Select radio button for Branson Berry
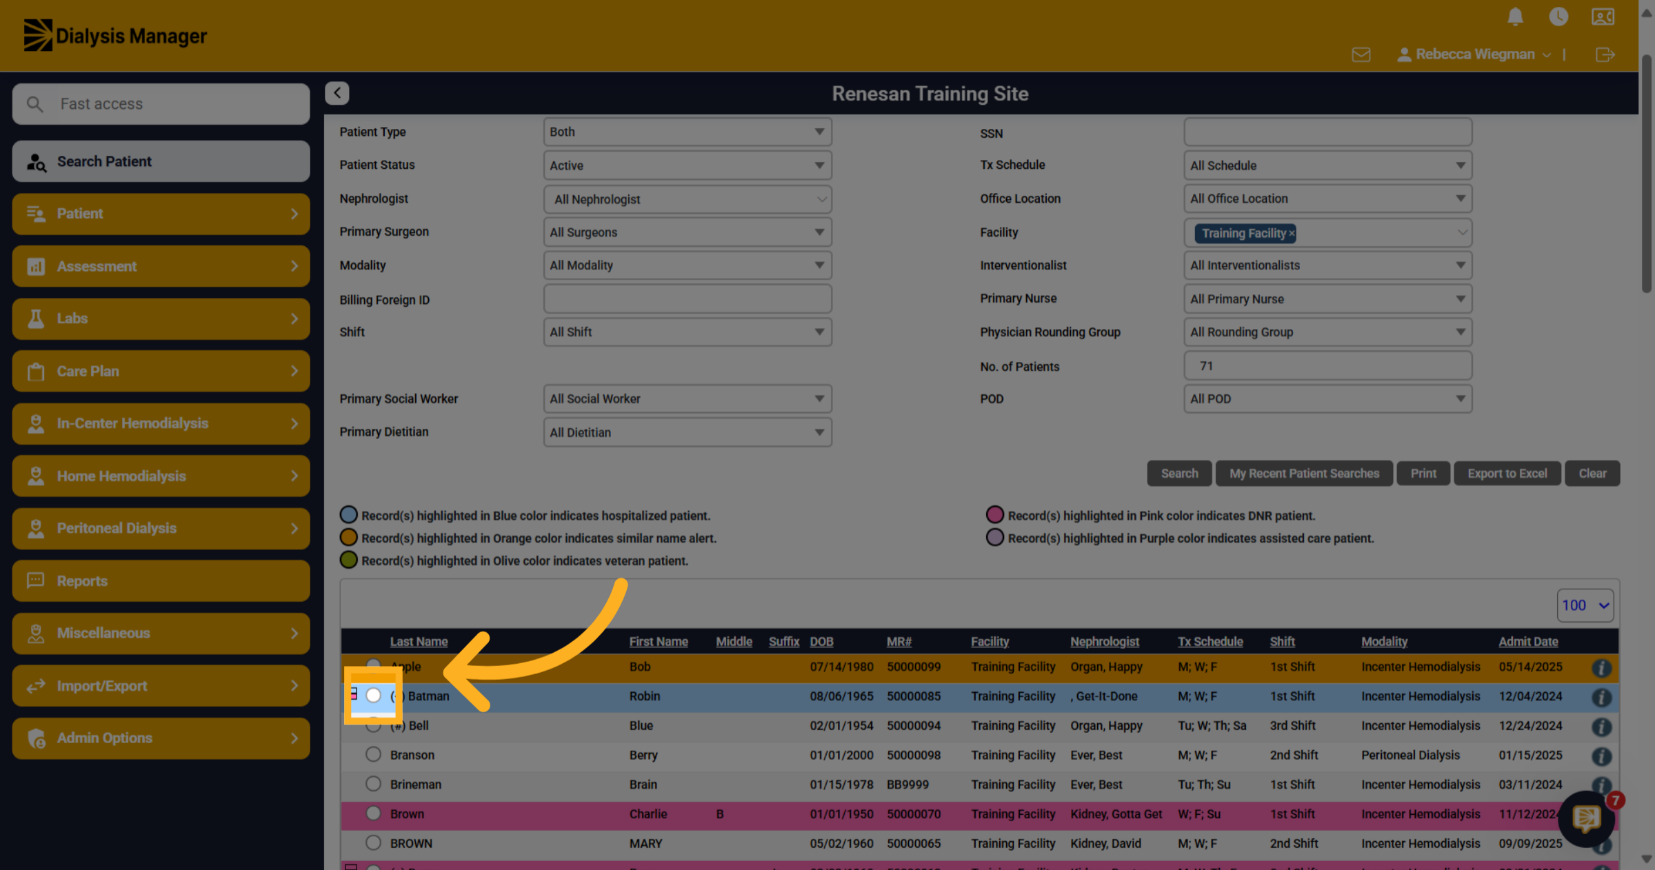 (373, 754)
